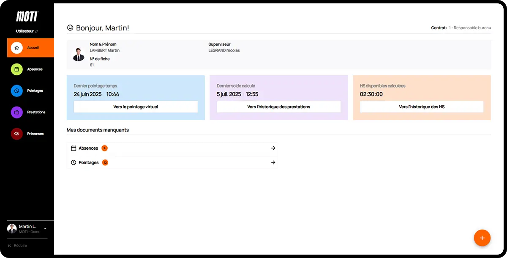Click Vers l'historique des HS button
The height and width of the screenshot is (258, 507).
point(421,107)
